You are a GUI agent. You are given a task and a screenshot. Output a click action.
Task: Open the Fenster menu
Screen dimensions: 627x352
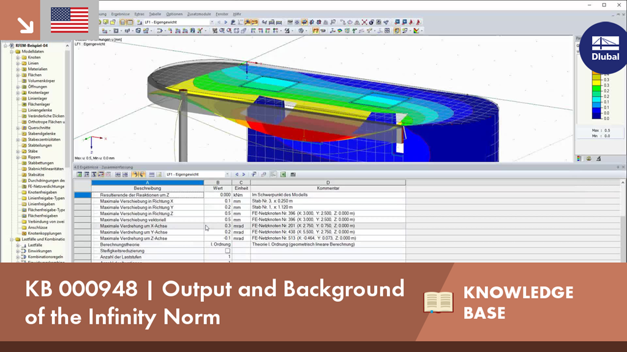click(222, 14)
